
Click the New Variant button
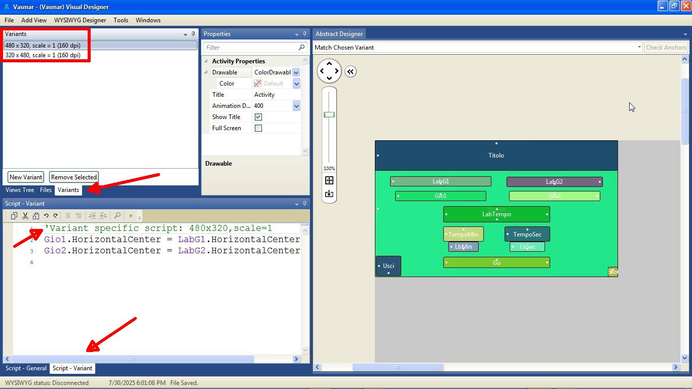coord(26,177)
